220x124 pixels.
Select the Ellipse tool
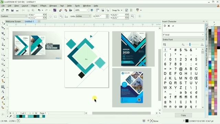pos(3,59)
